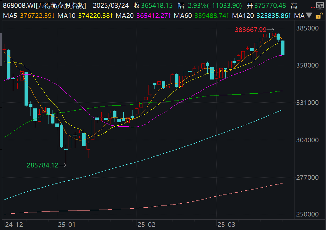Image resolution: width=326 pixels, height=230 pixels.
Task: Expand the moving average indicator dropdown triangle
Action: point(309,15)
